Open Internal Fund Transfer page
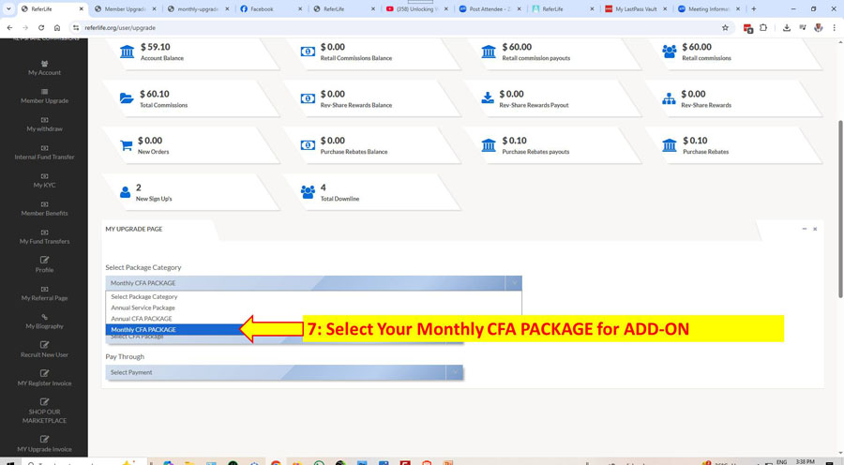 click(x=44, y=153)
